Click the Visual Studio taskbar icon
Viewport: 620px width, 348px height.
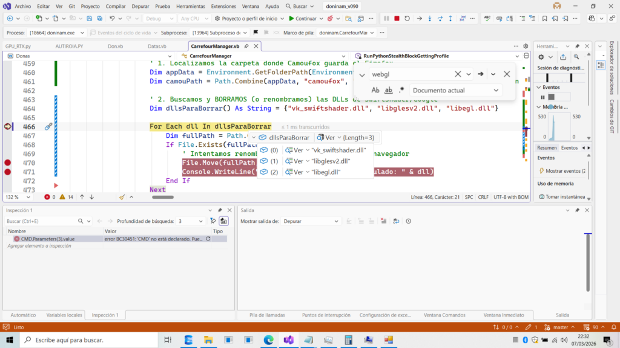click(288, 340)
